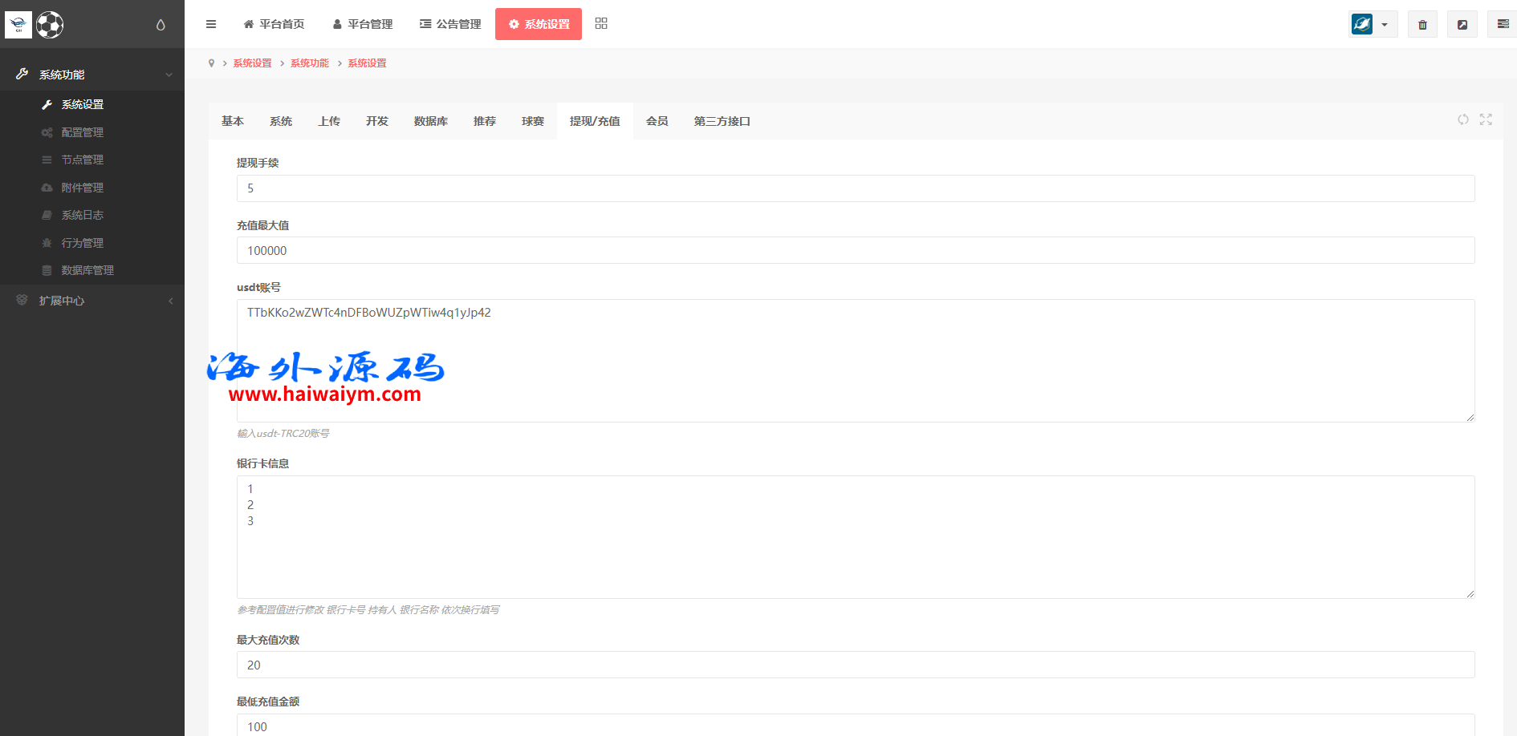This screenshot has width=1517, height=736.
Task: Click the refresh icon in tab panel
Action: 1463,119
